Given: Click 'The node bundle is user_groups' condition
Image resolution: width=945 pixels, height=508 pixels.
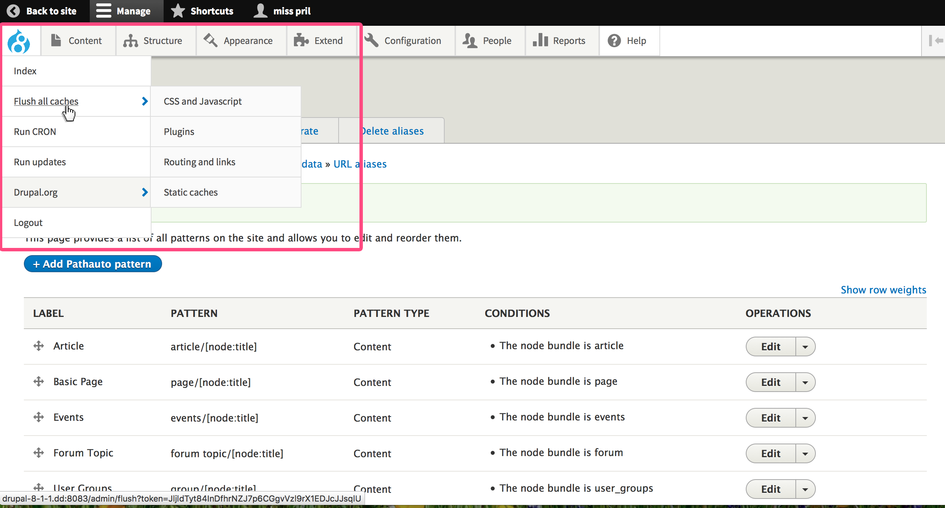Looking at the screenshot, I should (576, 488).
